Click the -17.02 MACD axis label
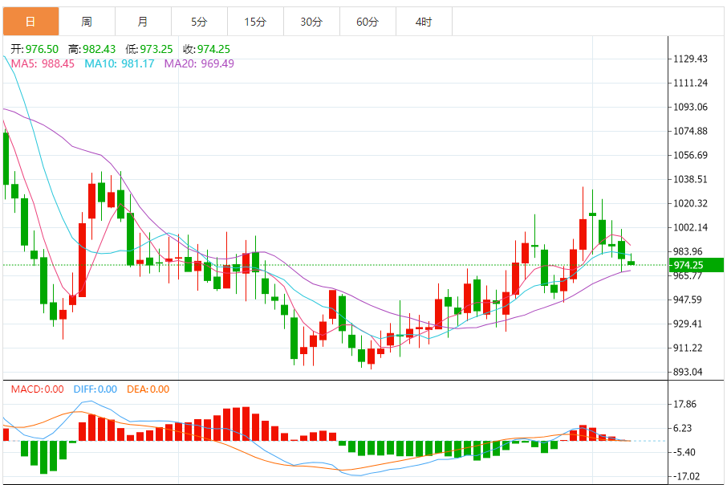Screen dimensions: 727x485 click(x=686, y=477)
